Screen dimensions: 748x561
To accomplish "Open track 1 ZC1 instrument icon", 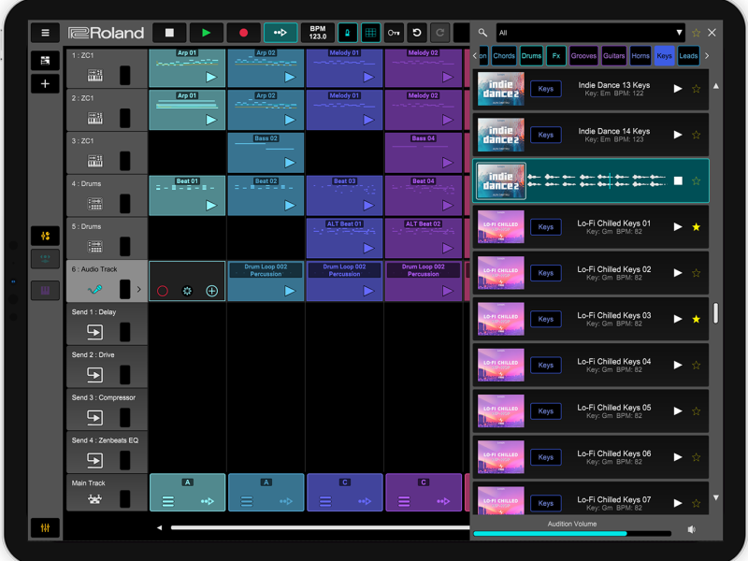I will coord(95,76).
